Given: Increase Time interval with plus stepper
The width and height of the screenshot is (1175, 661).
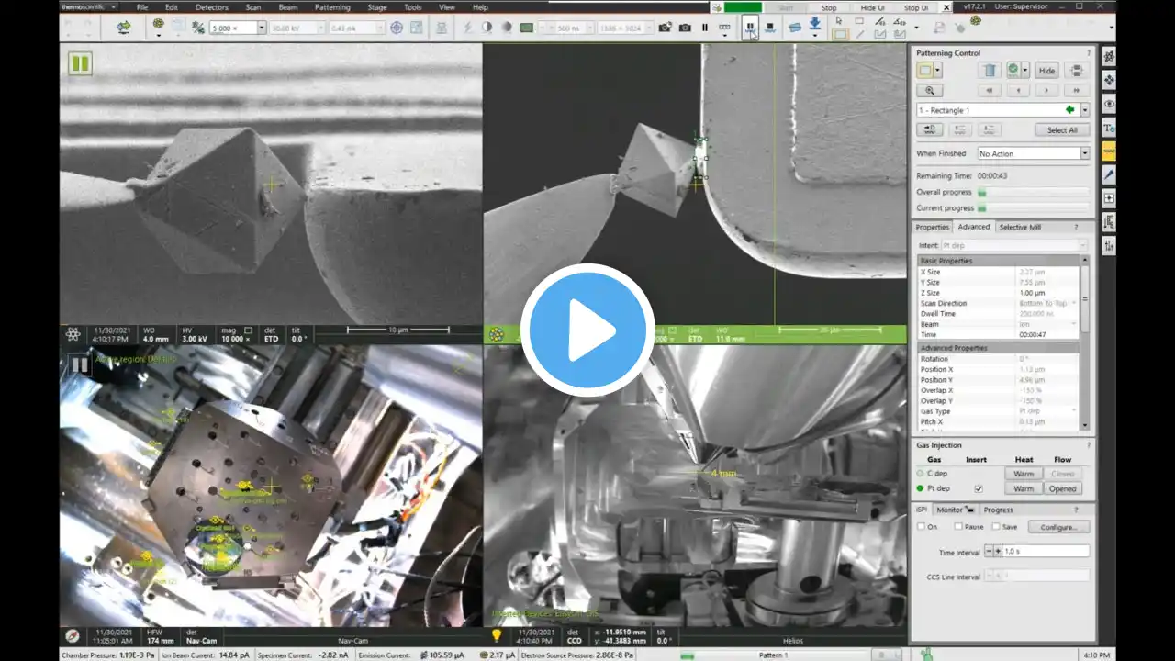Looking at the screenshot, I should [997, 551].
